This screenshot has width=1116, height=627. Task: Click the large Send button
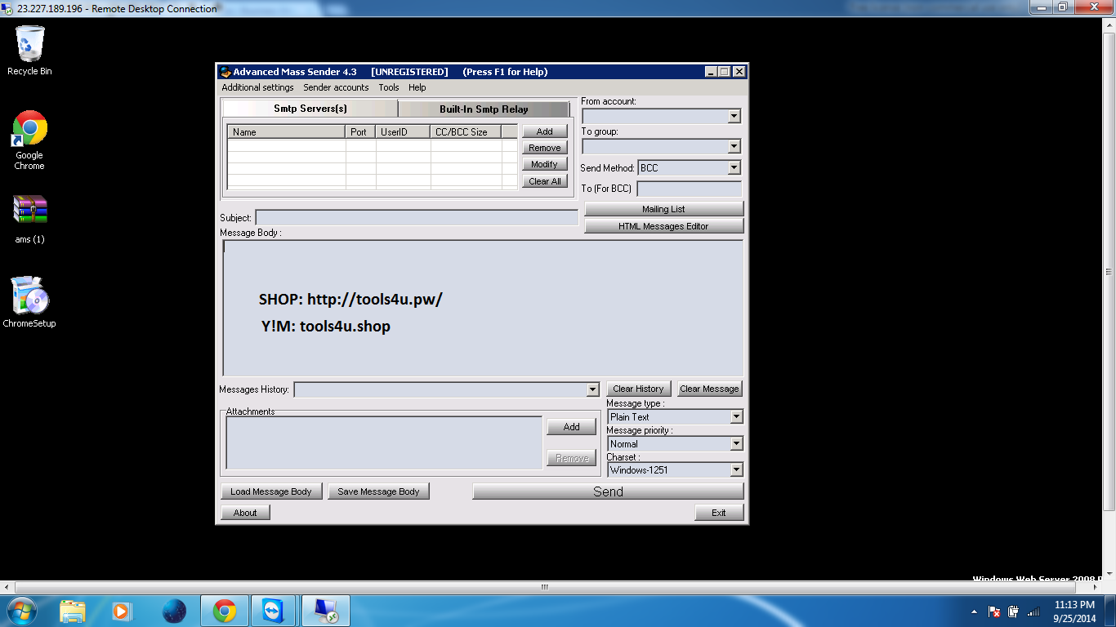608,491
